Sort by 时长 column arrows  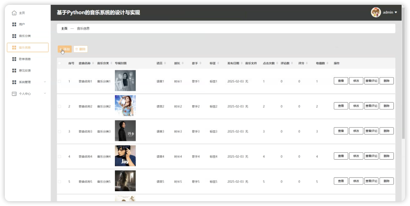click(x=183, y=63)
